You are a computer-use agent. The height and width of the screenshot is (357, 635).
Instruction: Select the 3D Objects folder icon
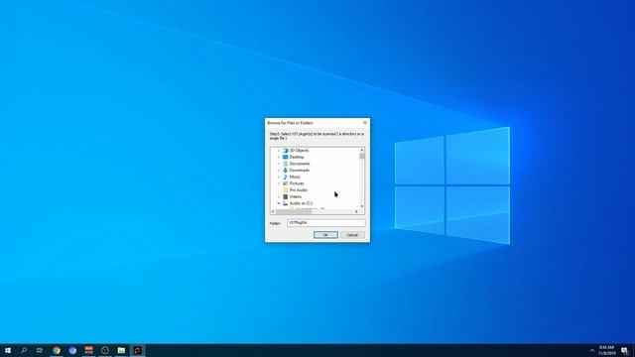[285, 150]
